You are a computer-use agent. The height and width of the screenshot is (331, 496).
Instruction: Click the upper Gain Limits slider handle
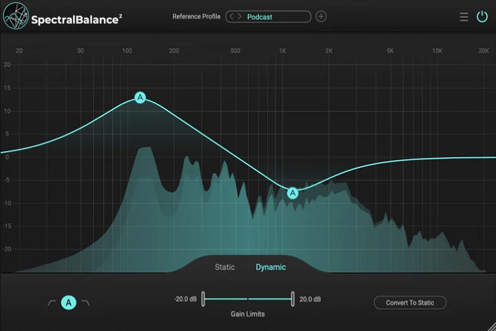pos(293,299)
